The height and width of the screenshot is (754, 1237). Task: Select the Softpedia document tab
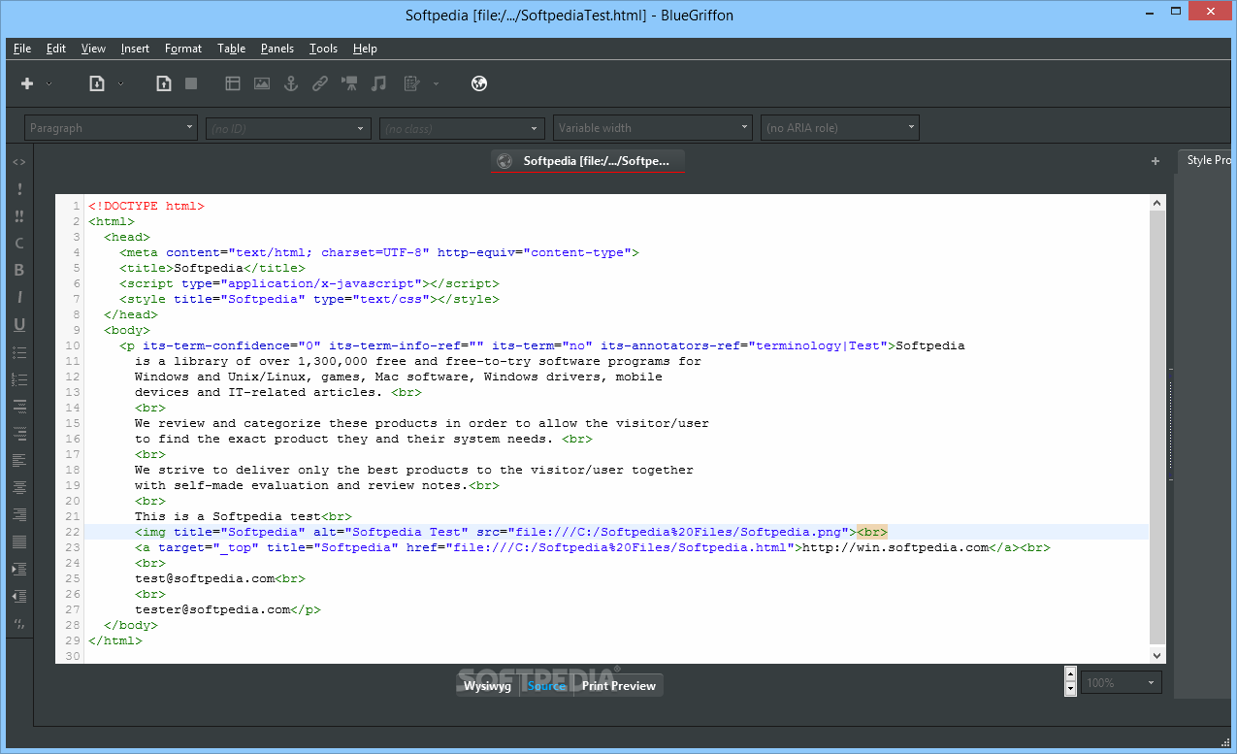tap(587, 161)
